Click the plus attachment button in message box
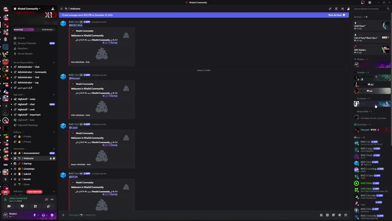Viewport: 392px width, 221px height. point(63,215)
